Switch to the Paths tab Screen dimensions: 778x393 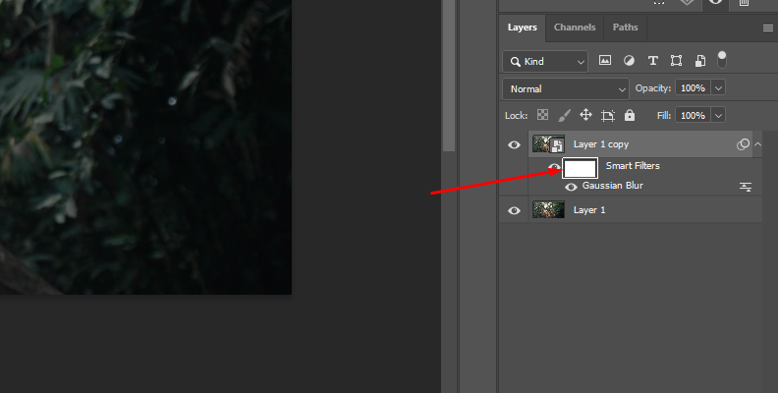point(625,28)
